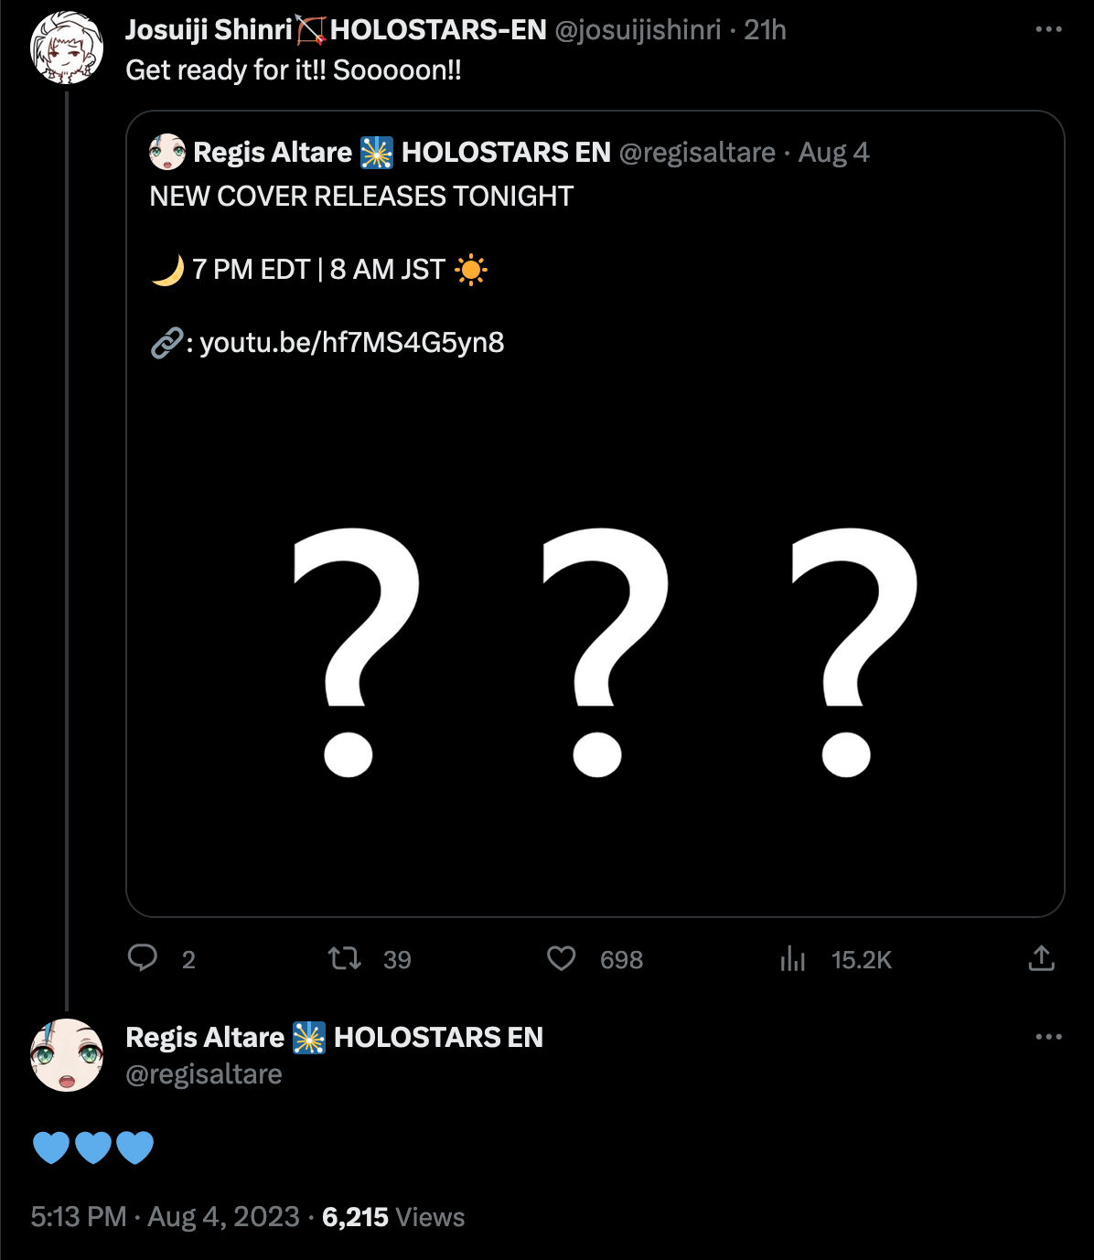Click Regis Altare's large profile avatar

67,1055
